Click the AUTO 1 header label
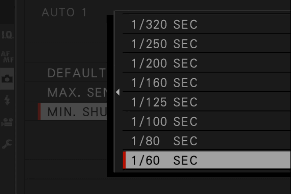 (64, 13)
